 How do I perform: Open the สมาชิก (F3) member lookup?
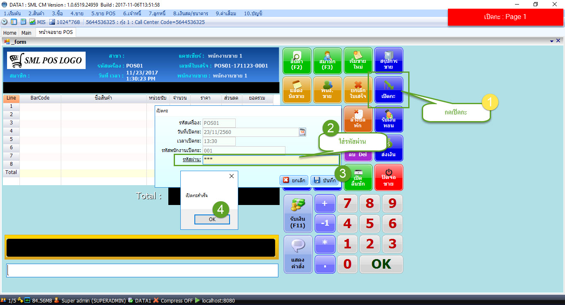point(327,61)
